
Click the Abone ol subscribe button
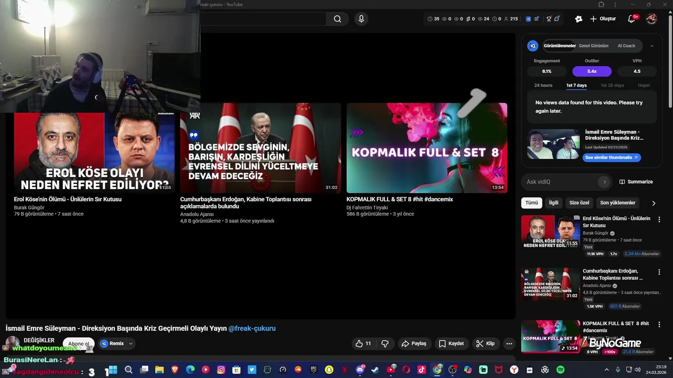79,344
